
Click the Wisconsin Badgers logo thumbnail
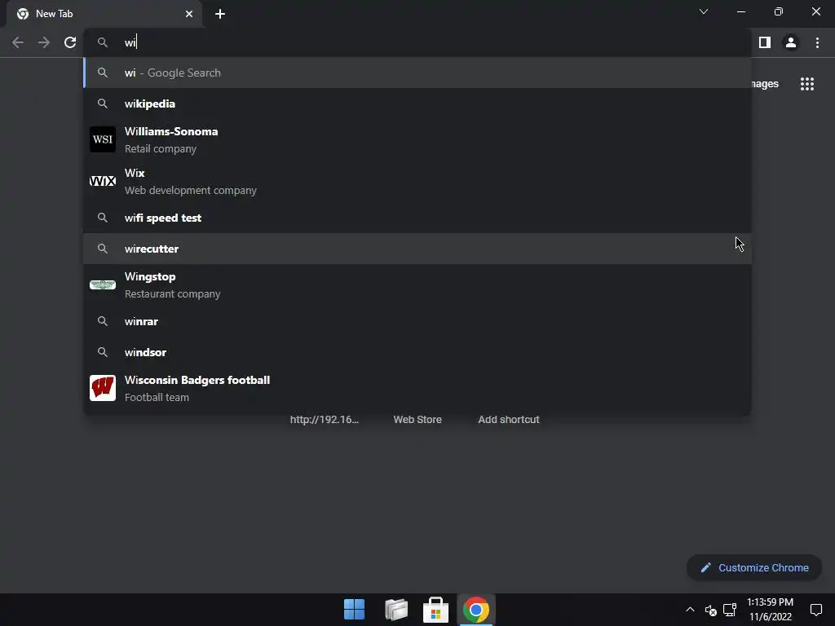(103, 388)
